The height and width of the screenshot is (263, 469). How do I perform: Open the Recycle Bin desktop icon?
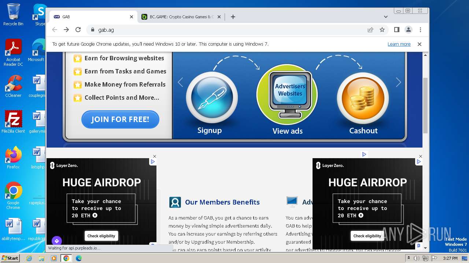[x=13, y=15]
